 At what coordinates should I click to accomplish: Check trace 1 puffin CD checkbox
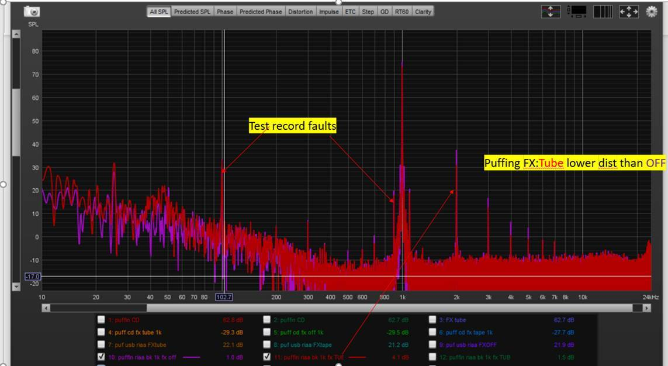click(102, 320)
